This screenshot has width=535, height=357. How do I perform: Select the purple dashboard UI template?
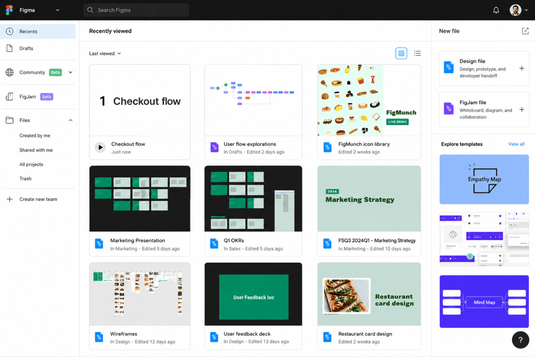pos(484,239)
